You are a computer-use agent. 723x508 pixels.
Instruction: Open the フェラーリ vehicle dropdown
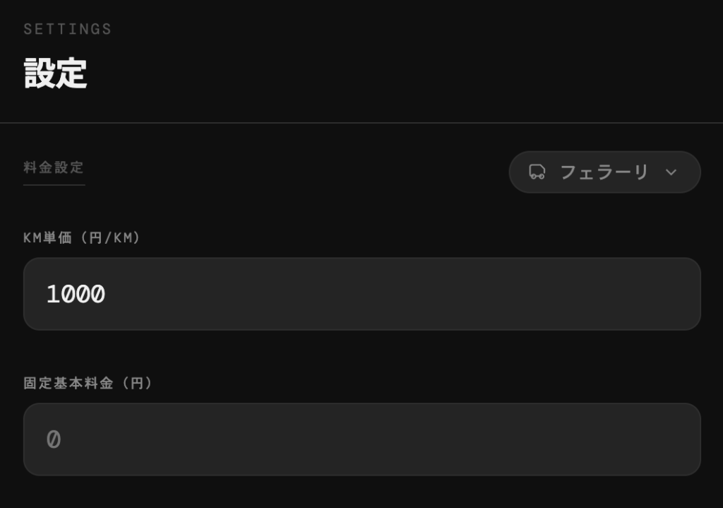coord(604,172)
